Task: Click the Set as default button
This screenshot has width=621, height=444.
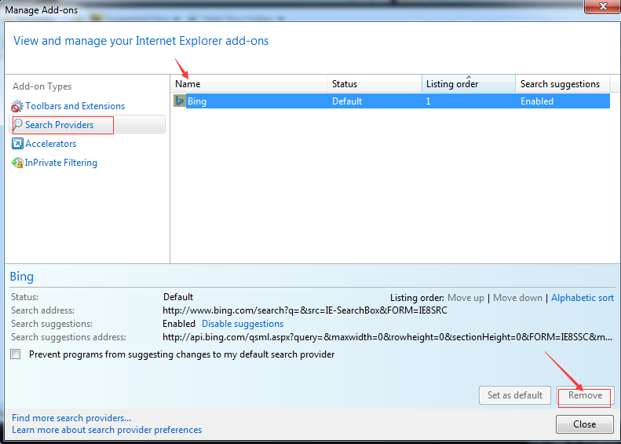Action: pos(515,395)
